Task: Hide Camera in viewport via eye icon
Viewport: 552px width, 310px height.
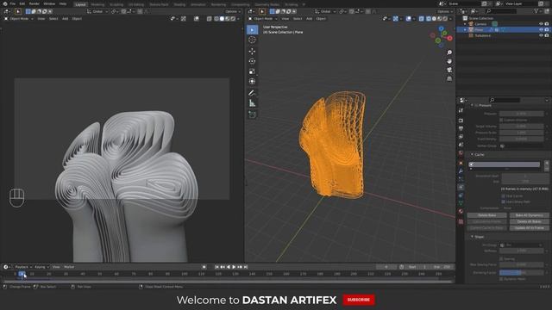Action: click(x=541, y=24)
